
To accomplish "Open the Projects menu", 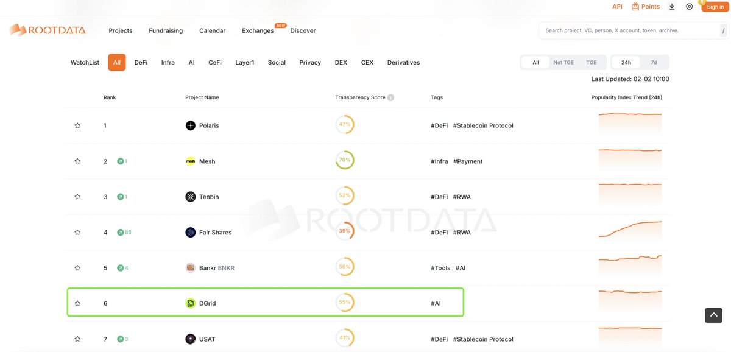I will click(x=121, y=30).
